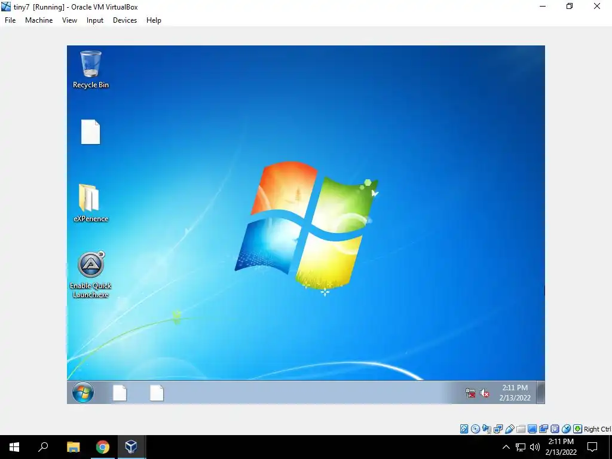612x459 pixels.
Task: Click the audio indicator in the VirtualBox status bar
Action: click(x=486, y=429)
